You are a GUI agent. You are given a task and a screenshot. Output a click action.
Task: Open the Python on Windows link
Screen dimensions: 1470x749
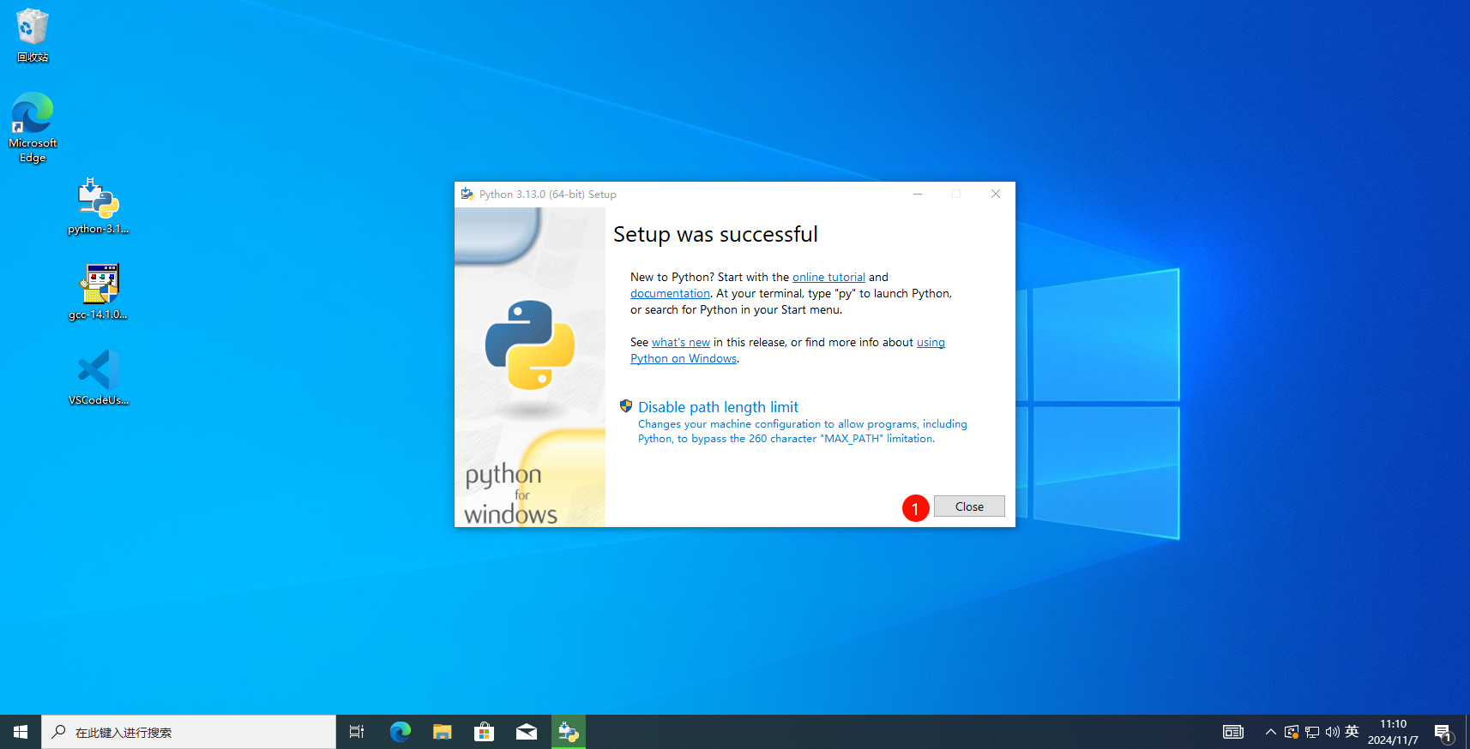[x=684, y=358]
